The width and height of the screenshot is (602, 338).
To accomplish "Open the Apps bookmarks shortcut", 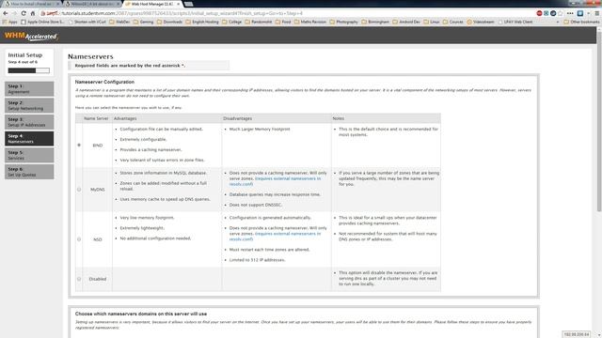I will pos(10,23).
